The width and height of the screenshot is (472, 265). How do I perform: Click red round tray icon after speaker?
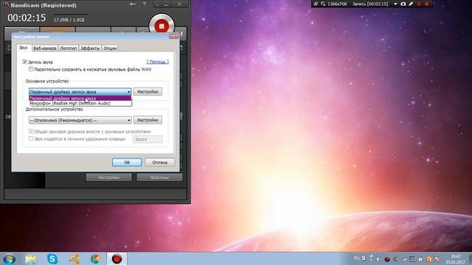(x=387, y=259)
